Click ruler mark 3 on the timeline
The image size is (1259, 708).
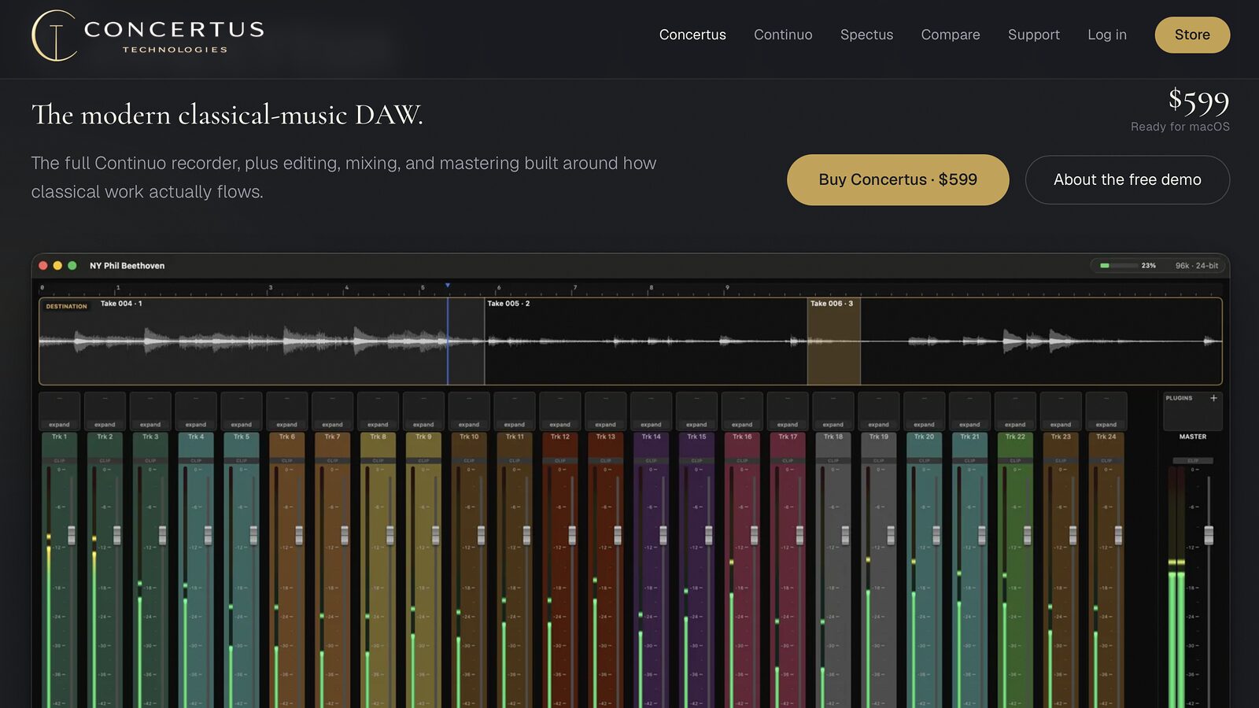tap(270, 288)
